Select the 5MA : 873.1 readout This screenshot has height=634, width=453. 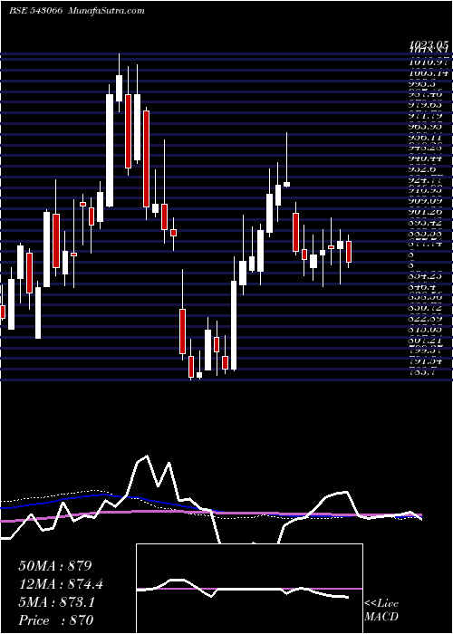(x=56, y=602)
